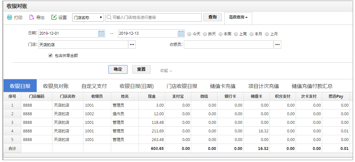Image resolution: width=355 pixels, height=162 pixels.
Task: Click the search magnifier icon
Action: click(109, 18)
